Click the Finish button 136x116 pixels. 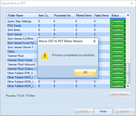[103, 111]
